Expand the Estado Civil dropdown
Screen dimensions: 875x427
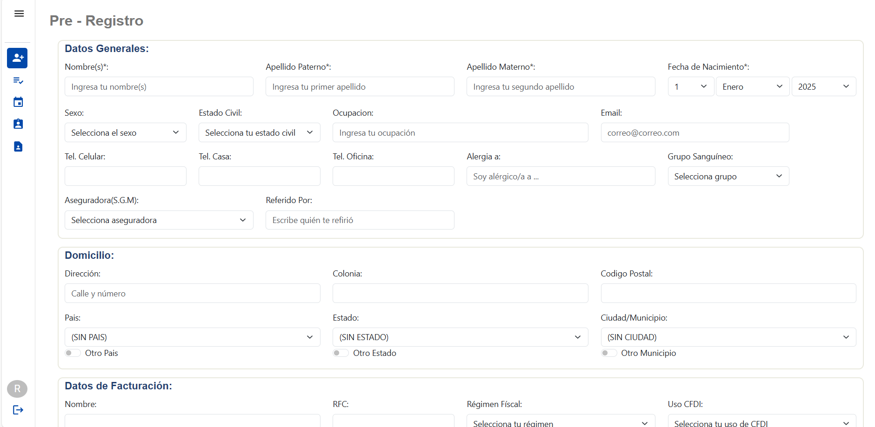pos(259,133)
